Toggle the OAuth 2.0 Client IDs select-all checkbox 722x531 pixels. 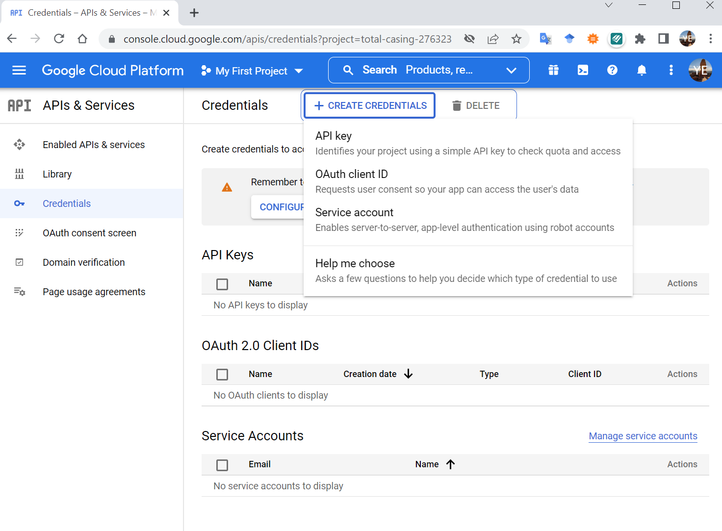[222, 375]
